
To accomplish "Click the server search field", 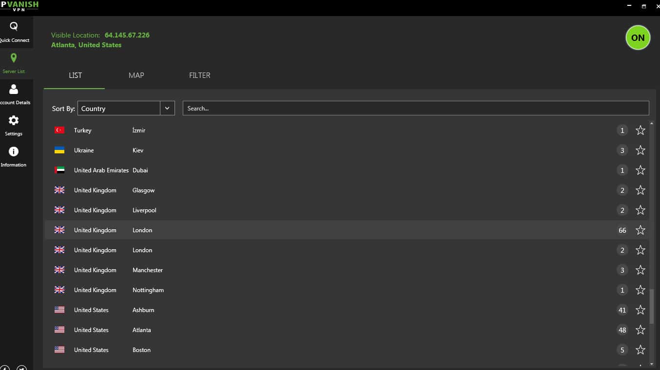I will [416, 108].
